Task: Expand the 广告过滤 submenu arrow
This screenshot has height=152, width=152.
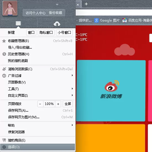Action: click(72, 75)
